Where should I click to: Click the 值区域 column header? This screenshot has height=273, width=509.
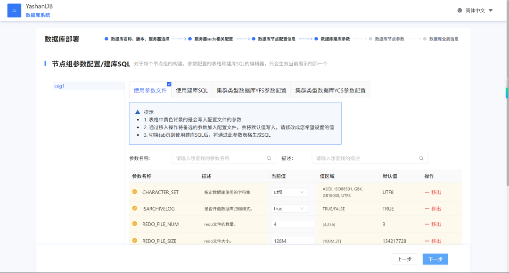click(327, 176)
